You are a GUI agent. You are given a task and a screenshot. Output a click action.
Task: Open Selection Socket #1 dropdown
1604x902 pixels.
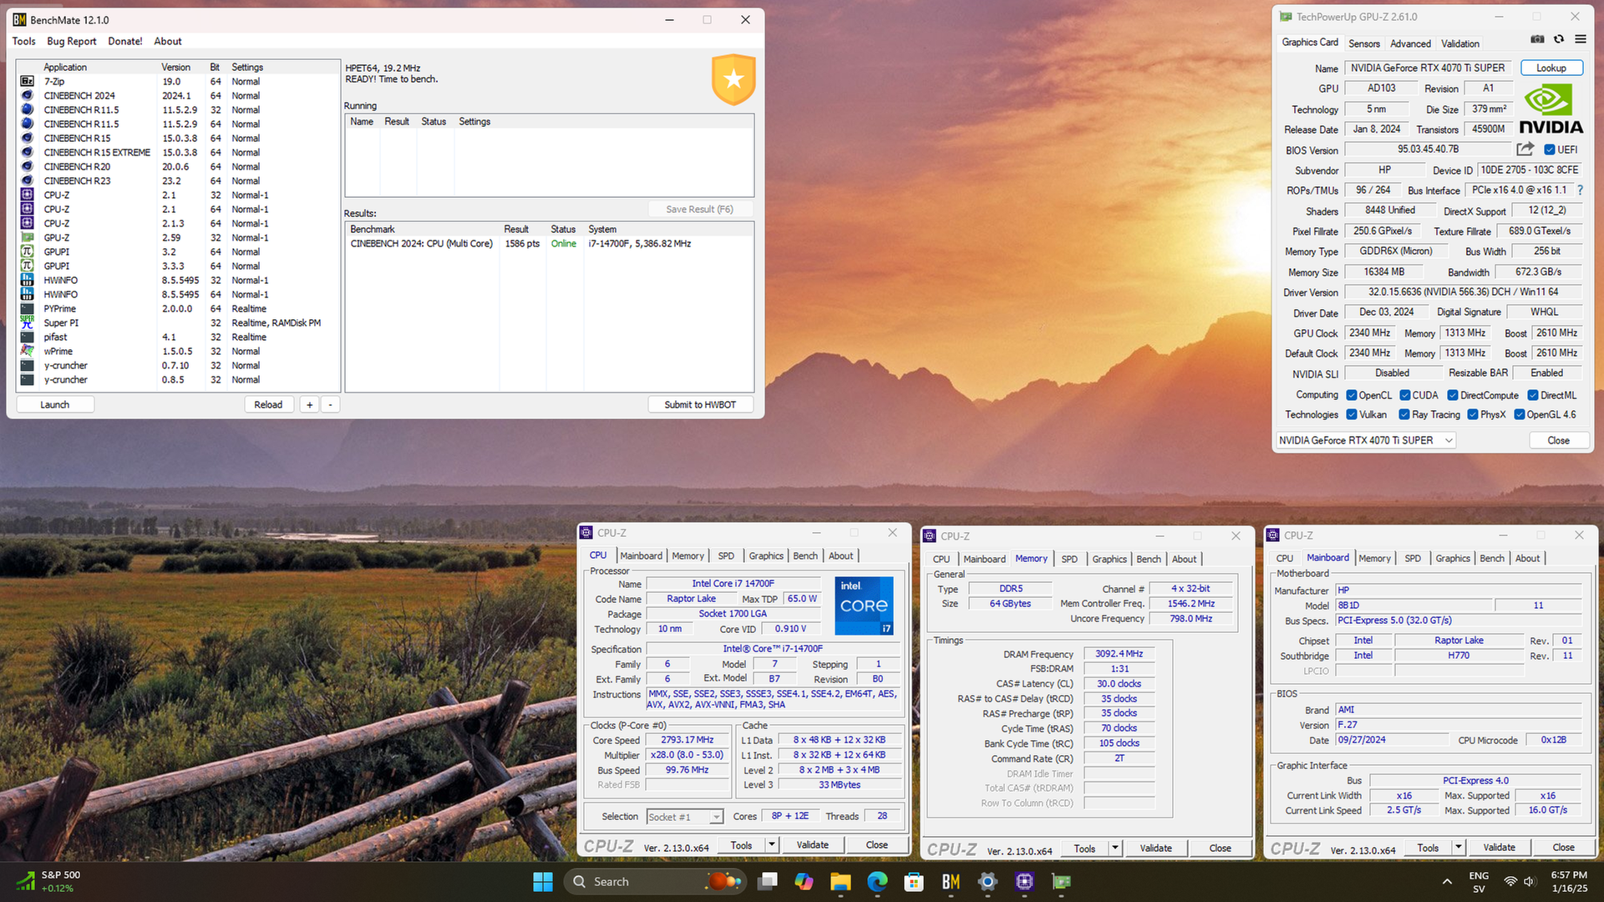pos(684,817)
